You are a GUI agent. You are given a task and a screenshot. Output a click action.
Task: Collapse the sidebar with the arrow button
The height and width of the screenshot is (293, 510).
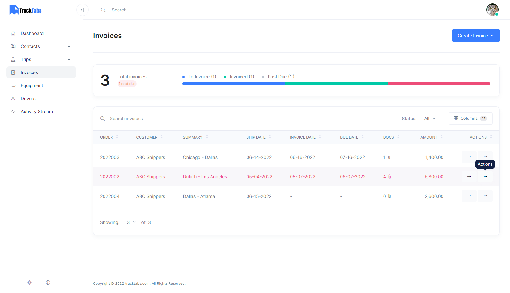tap(82, 10)
